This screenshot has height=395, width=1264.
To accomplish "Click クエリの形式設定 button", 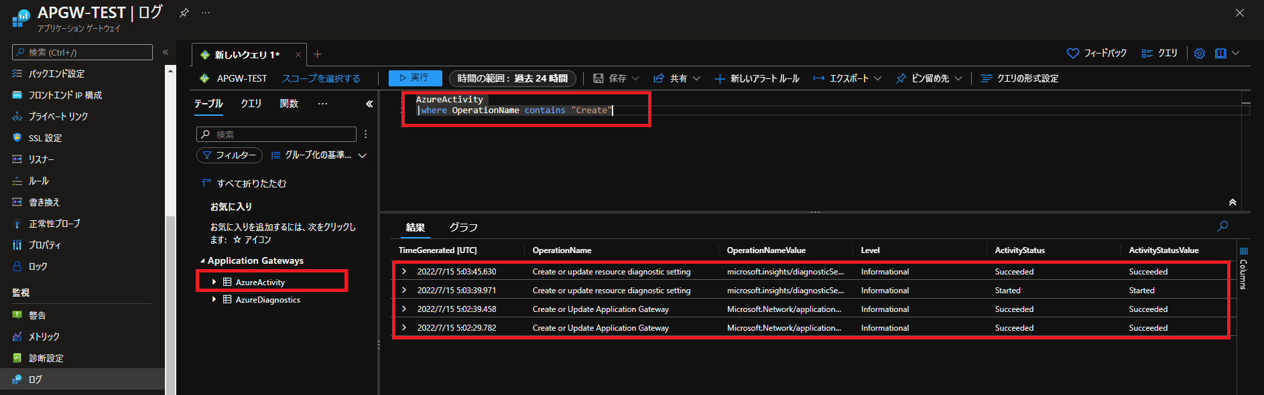I will (1019, 78).
